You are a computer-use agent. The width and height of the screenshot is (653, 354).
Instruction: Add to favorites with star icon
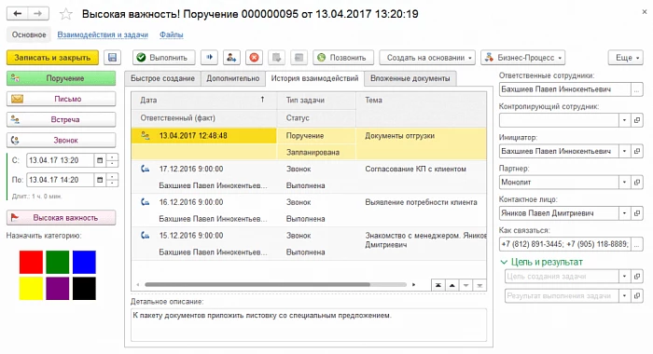[66, 15]
